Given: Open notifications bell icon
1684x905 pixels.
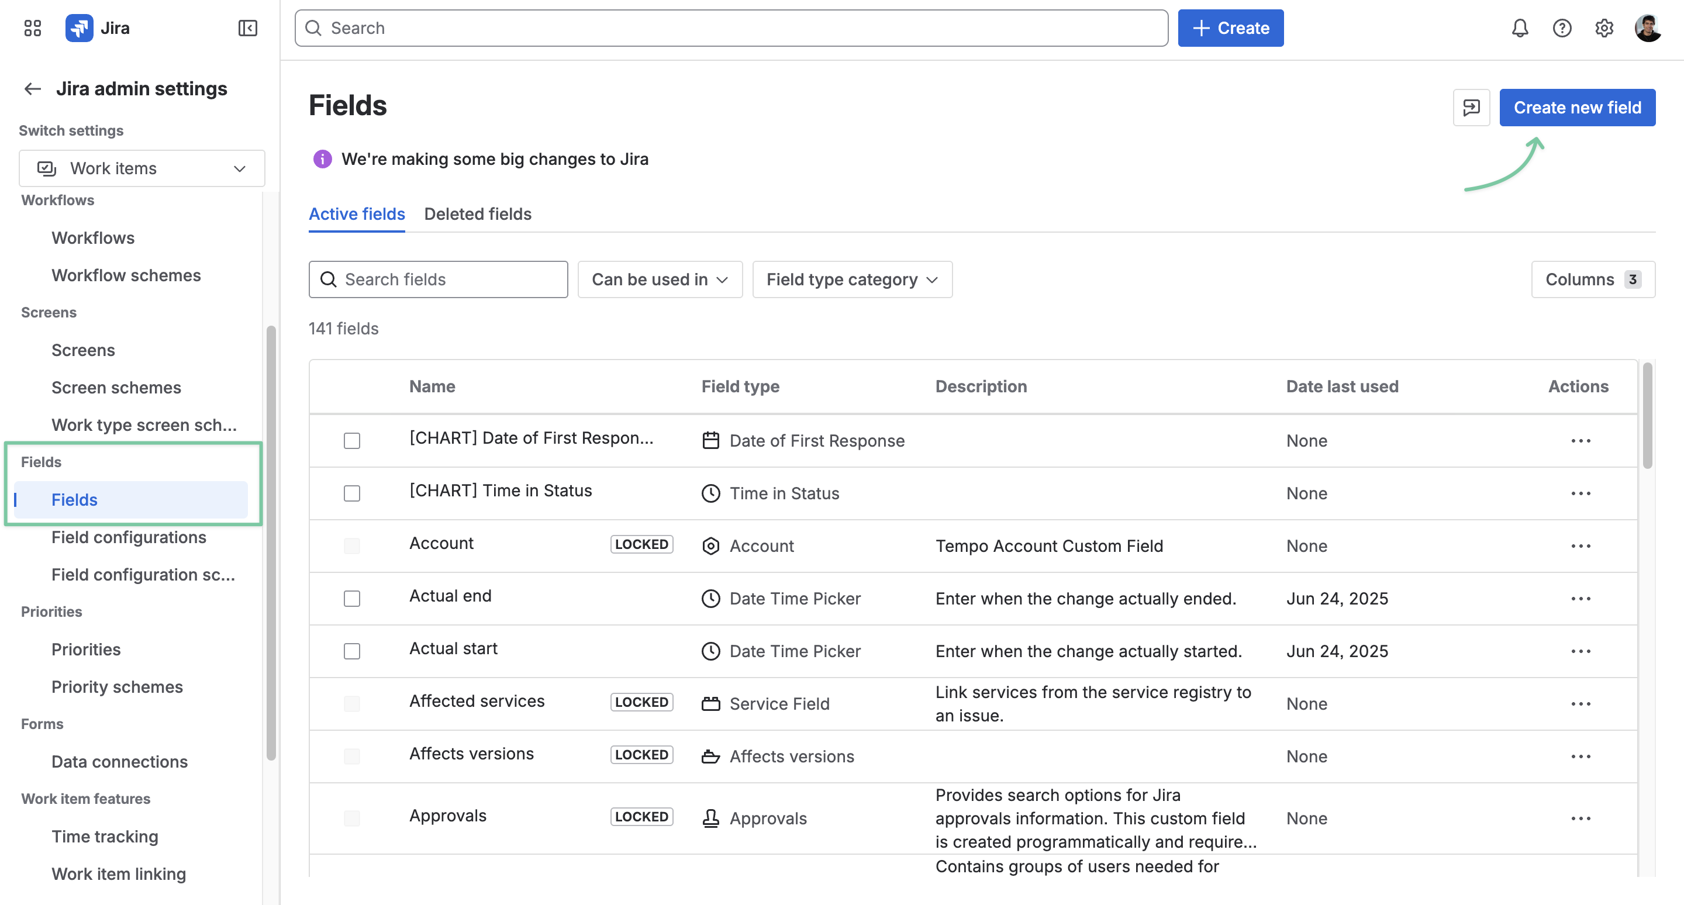Looking at the screenshot, I should click(1520, 28).
